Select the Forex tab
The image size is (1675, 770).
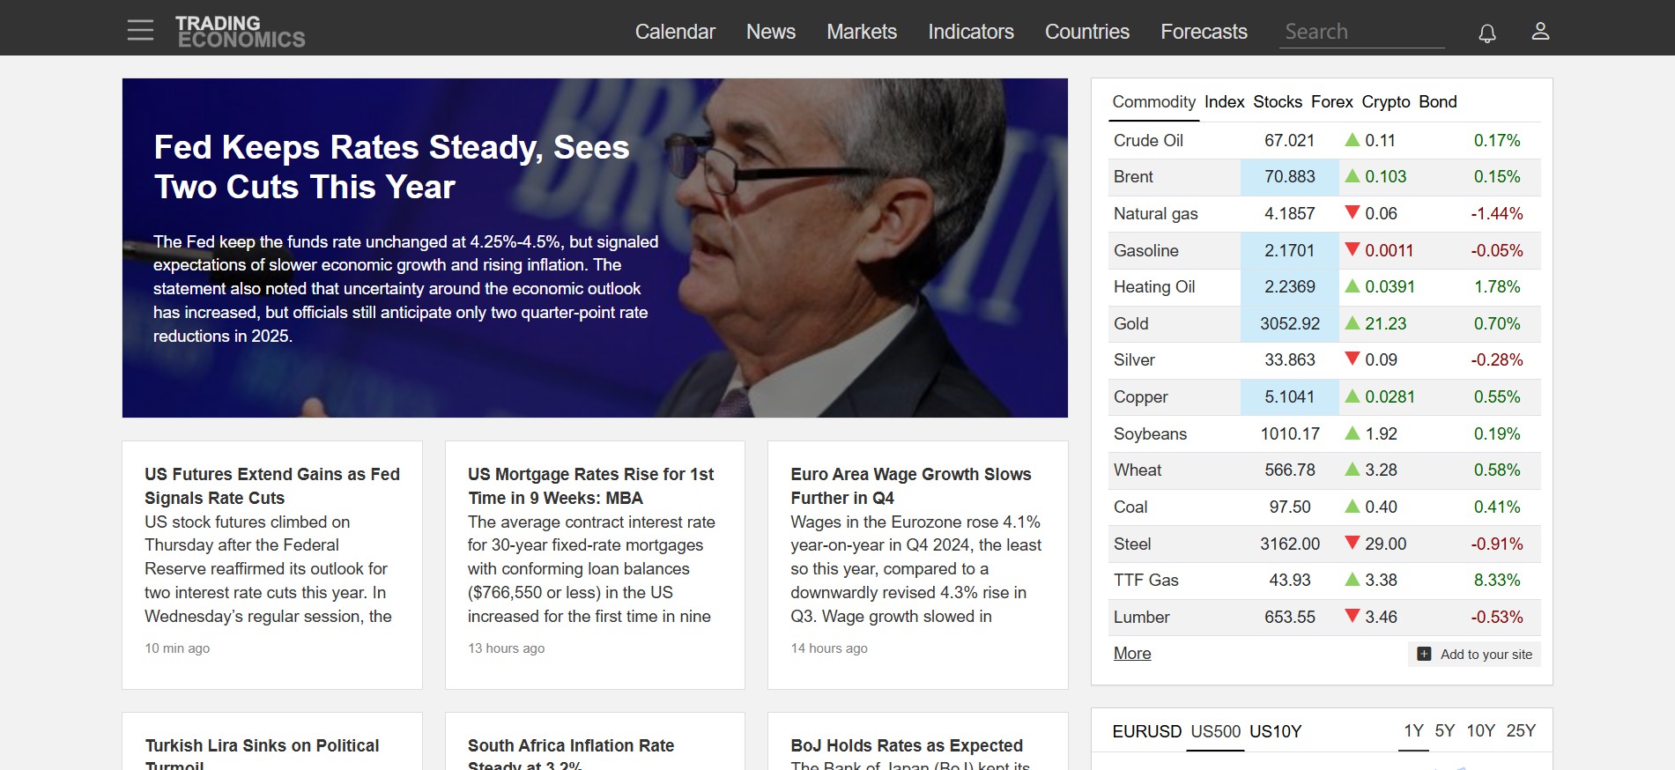[x=1331, y=102]
